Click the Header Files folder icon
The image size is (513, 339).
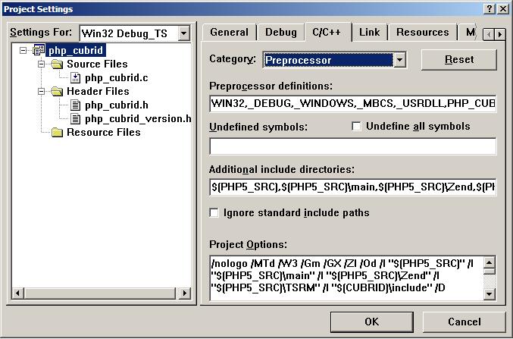[x=57, y=92]
